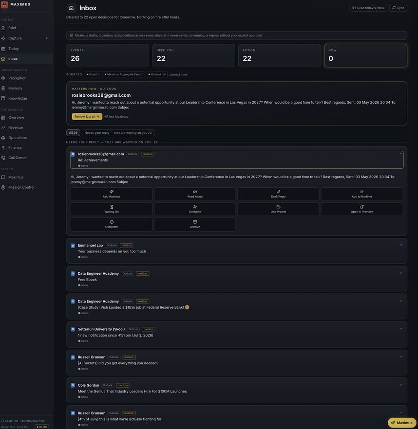The width and height of the screenshot is (418, 429).
Task: Open the Memory icon in sidebar
Action: 3,89
